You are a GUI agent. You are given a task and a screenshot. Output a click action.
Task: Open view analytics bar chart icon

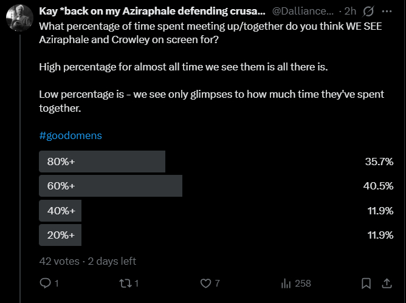pyautogui.click(x=286, y=283)
